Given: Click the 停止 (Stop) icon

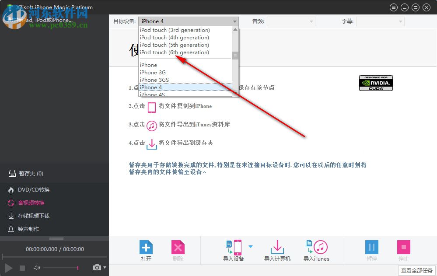Looking at the screenshot, I should 403,248.
